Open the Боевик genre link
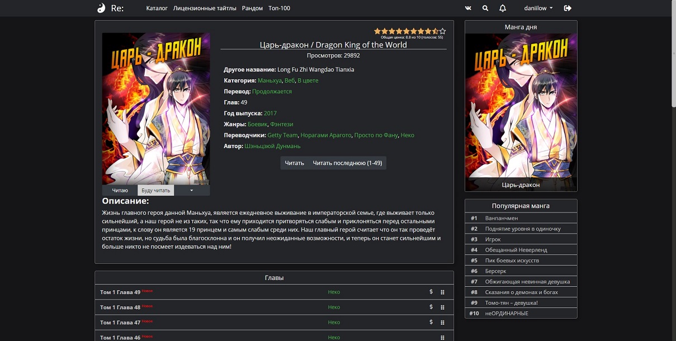Viewport: 676px width, 341px height. [x=257, y=124]
